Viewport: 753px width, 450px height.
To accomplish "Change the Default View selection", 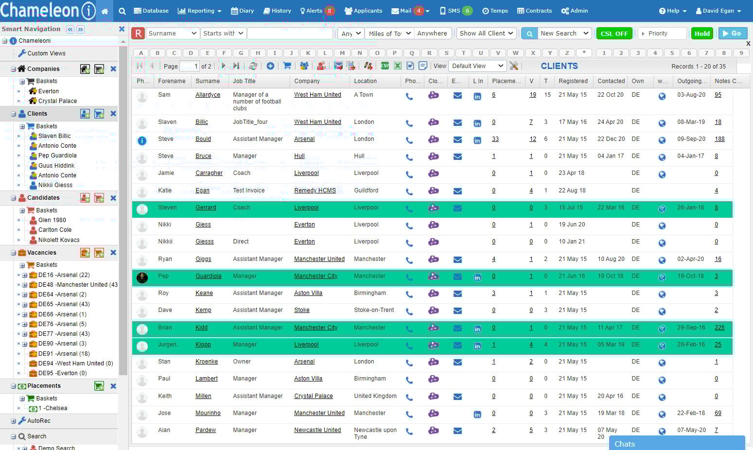I will pyautogui.click(x=476, y=66).
